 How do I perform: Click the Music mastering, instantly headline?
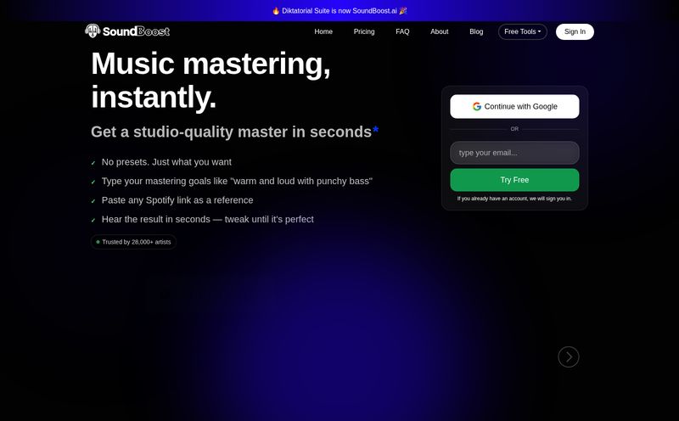[210, 80]
